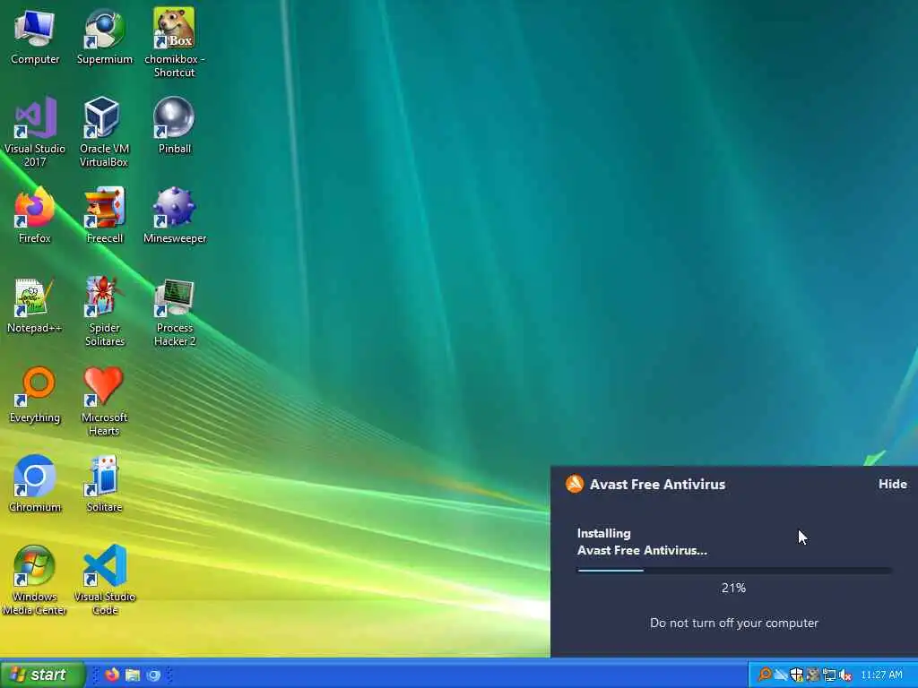Click the Avast installation progress bar

click(734, 570)
